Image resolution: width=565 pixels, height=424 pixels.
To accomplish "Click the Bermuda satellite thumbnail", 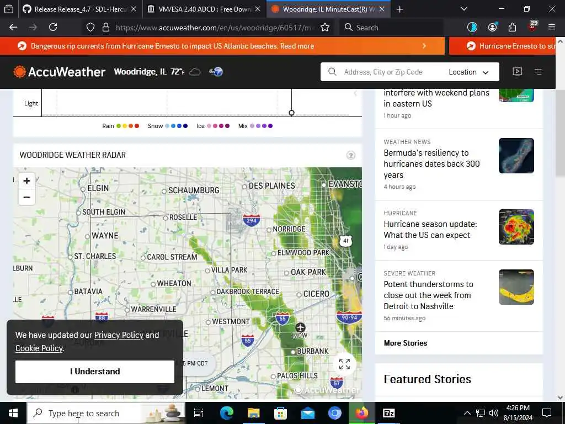I will tap(516, 156).
